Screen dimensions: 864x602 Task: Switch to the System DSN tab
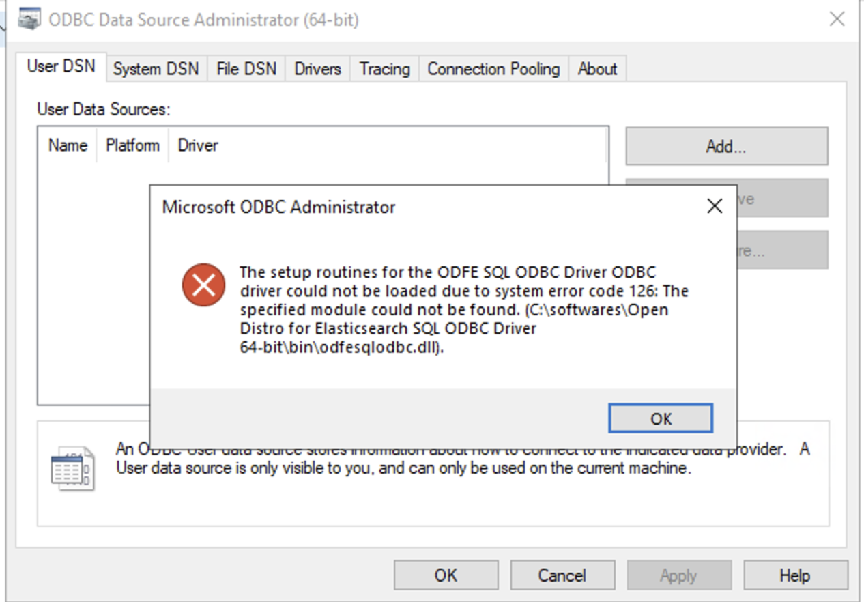tap(155, 68)
